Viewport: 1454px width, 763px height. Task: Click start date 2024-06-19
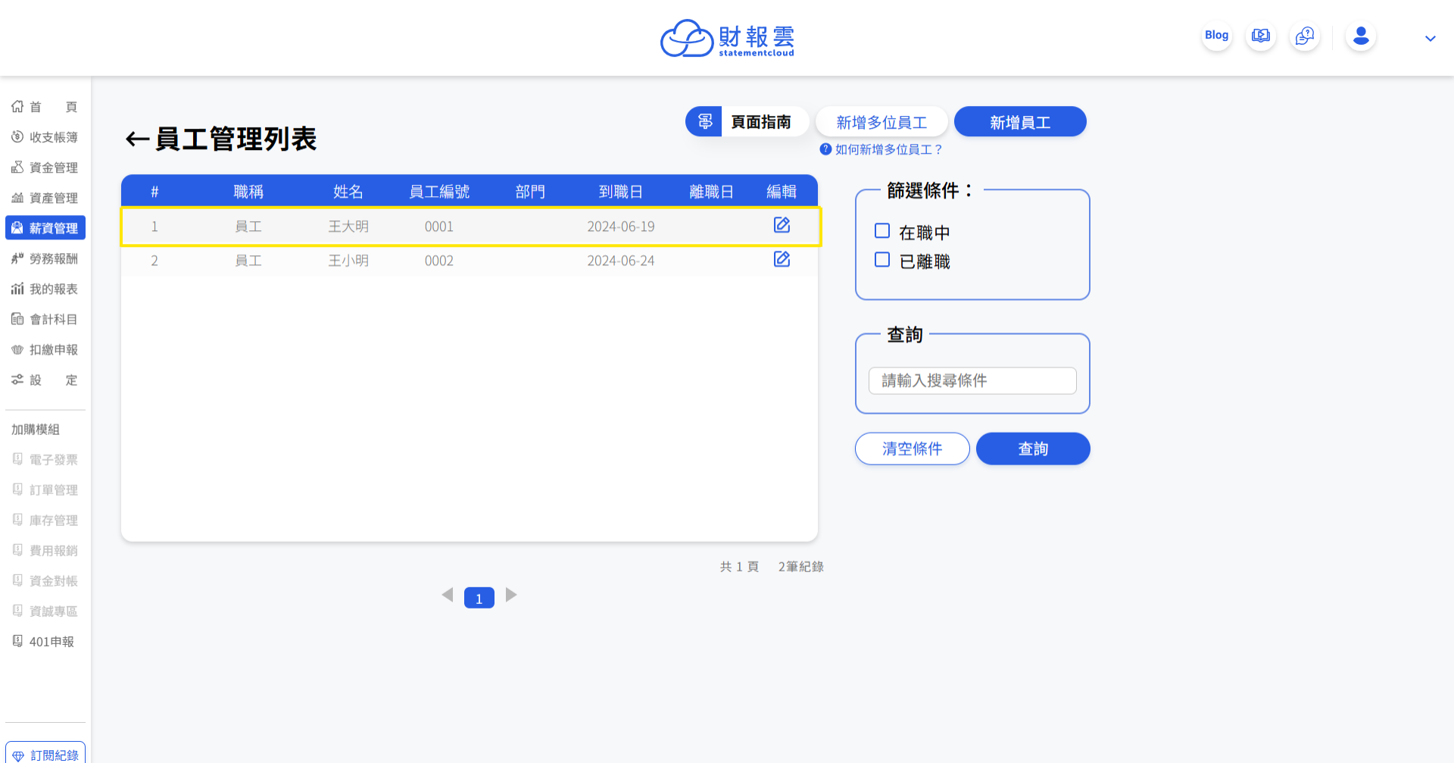pos(621,227)
